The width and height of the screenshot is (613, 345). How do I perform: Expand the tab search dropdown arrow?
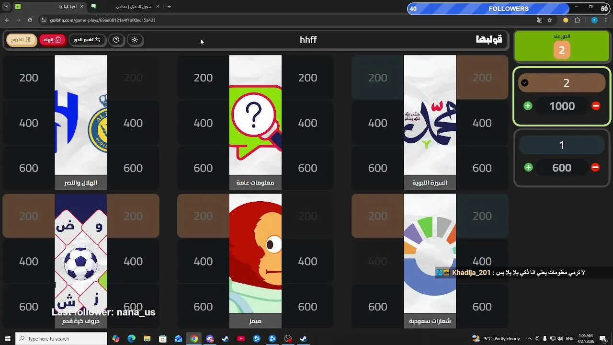point(6,7)
